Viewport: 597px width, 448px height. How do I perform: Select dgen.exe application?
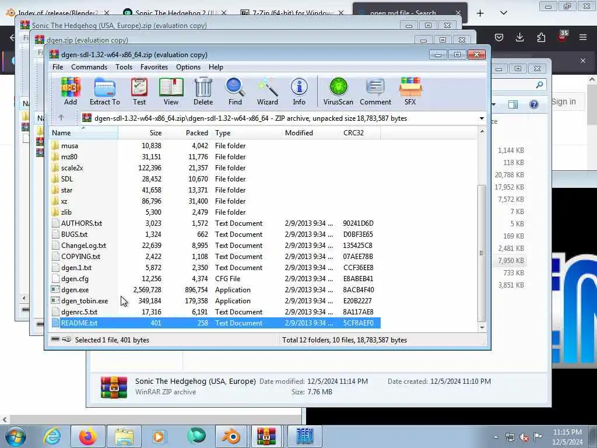point(75,290)
